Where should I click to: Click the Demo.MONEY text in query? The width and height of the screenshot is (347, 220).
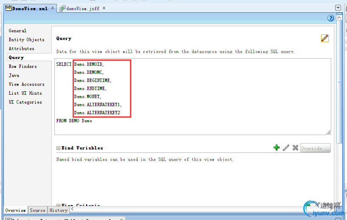point(87,97)
